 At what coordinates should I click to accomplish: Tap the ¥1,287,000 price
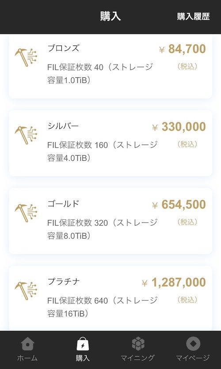coord(174,283)
